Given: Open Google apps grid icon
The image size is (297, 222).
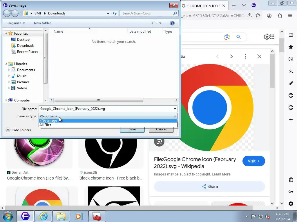Looking at the screenshot, I should click(272, 37).
